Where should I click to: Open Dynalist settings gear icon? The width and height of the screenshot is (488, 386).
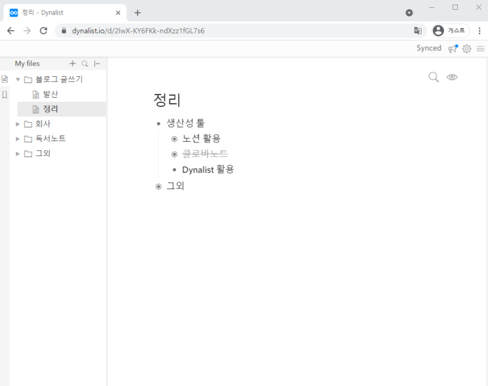point(466,49)
